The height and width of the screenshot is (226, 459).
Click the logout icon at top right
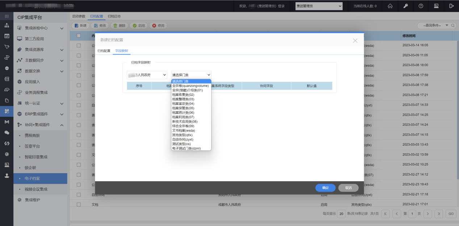coord(451,6)
